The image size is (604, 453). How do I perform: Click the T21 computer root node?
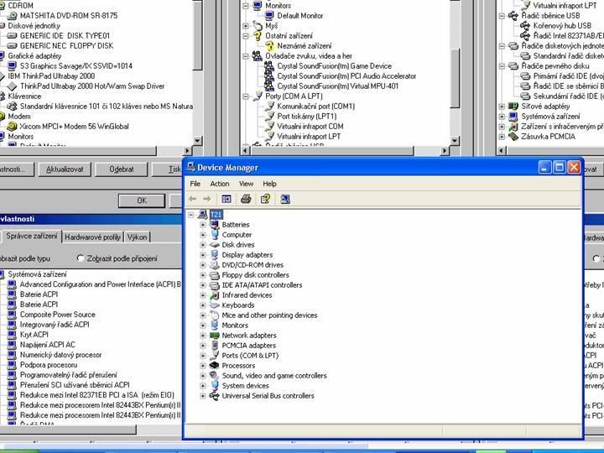point(216,215)
